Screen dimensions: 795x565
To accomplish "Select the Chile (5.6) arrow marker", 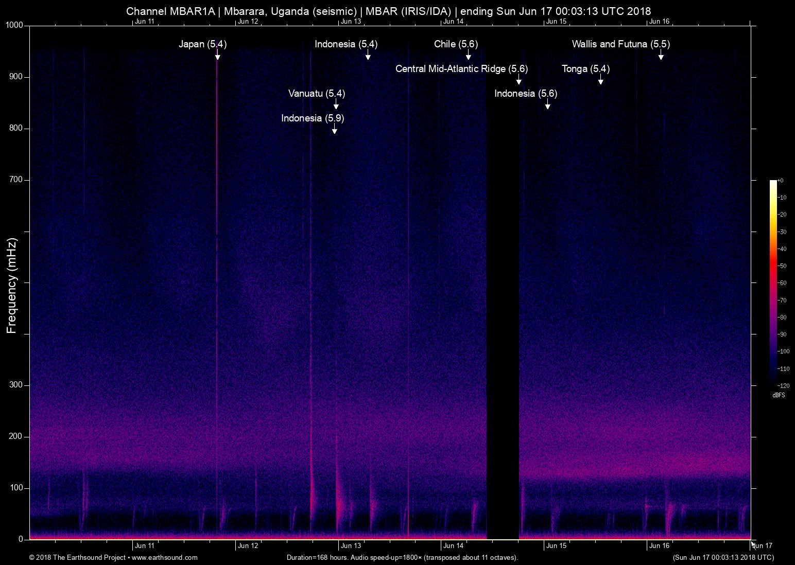I will click(x=469, y=55).
